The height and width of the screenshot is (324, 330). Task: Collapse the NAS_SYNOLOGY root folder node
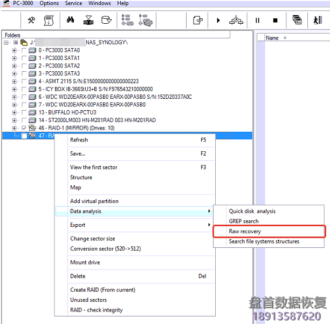click(x=6, y=43)
